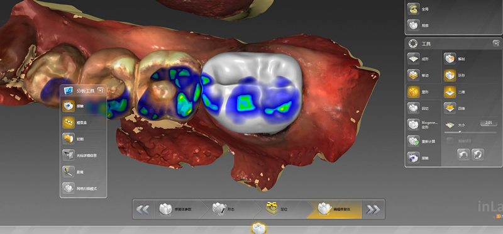503x234 pixels.
Task: Click the size value field showing 2.01
Action: (x=489, y=123)
